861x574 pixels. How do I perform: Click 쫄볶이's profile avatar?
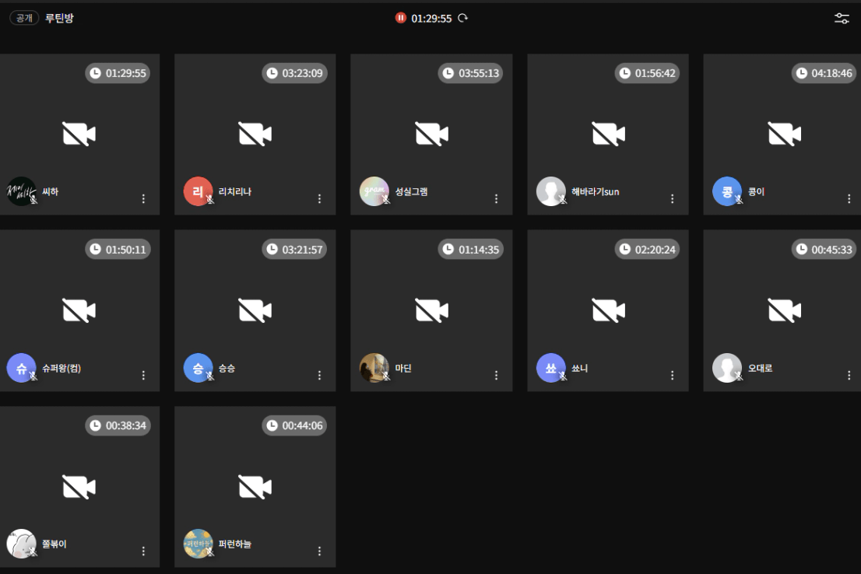tap(22, 544)
